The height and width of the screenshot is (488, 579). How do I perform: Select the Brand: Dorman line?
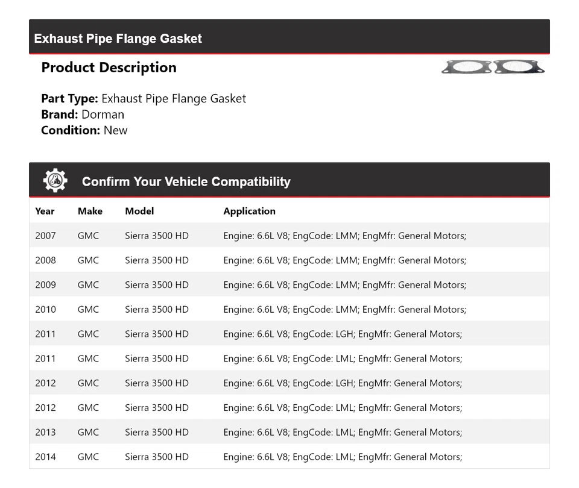(x=83, y=114)
